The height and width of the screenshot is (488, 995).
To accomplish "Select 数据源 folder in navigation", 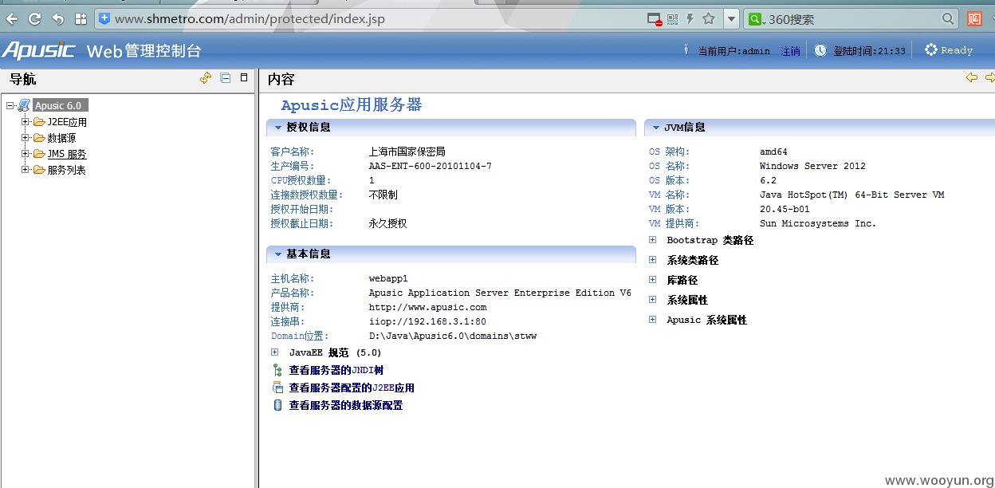I will pos(61,138).
